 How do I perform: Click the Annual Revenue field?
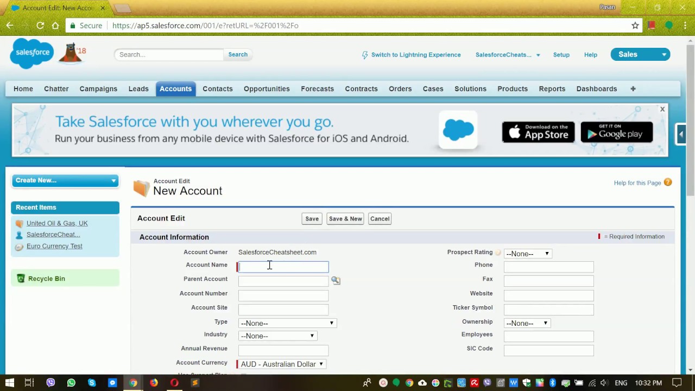coord(283,350)
